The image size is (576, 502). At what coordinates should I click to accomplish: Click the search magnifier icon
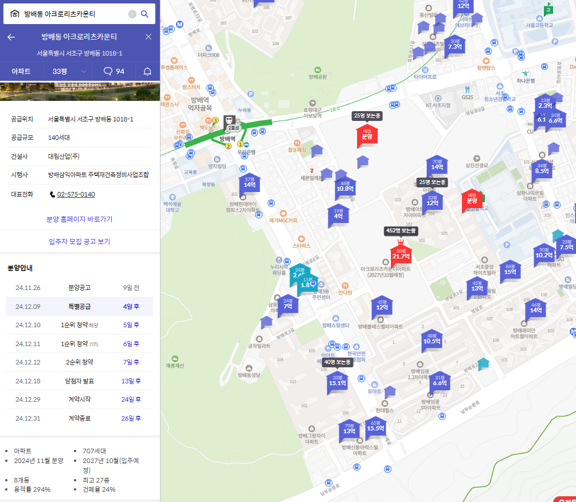click(x=145, y=14)
